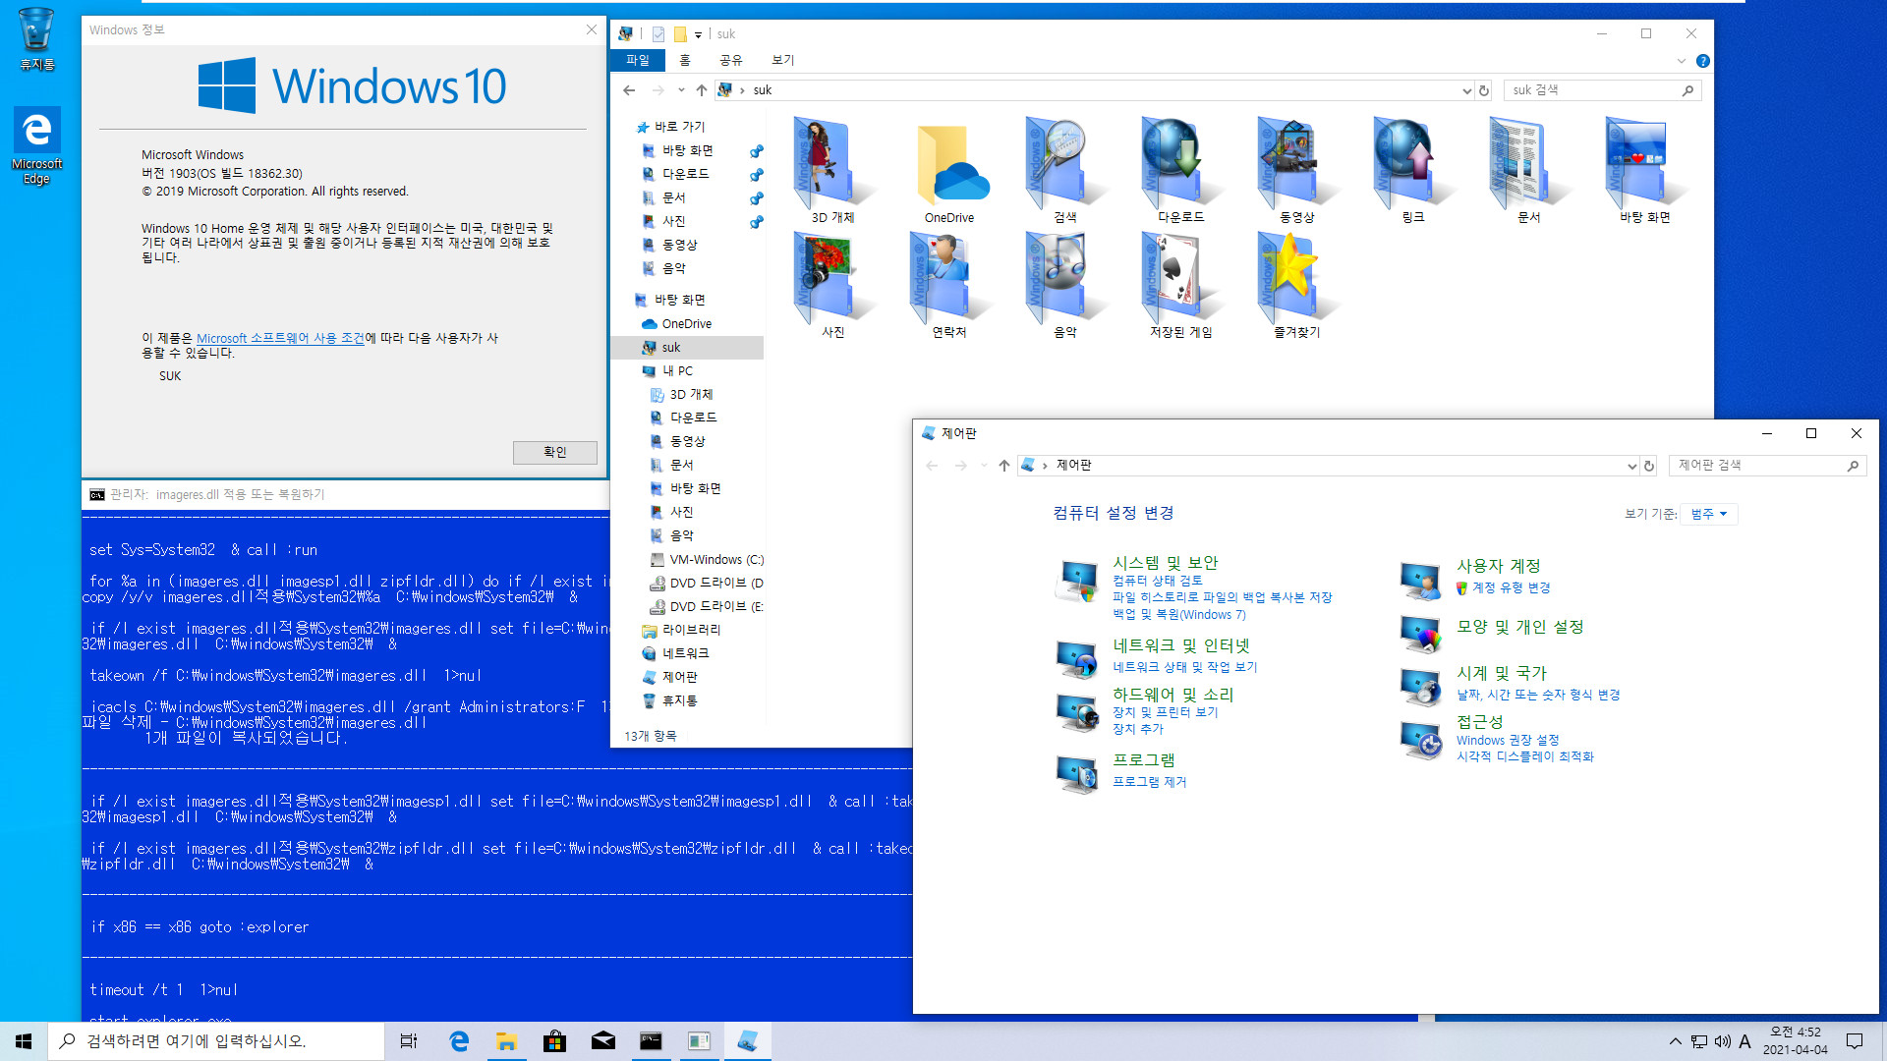Open the Windows Start menu
This screenshot has height=1061, width=1887.
coord(24,1041)
